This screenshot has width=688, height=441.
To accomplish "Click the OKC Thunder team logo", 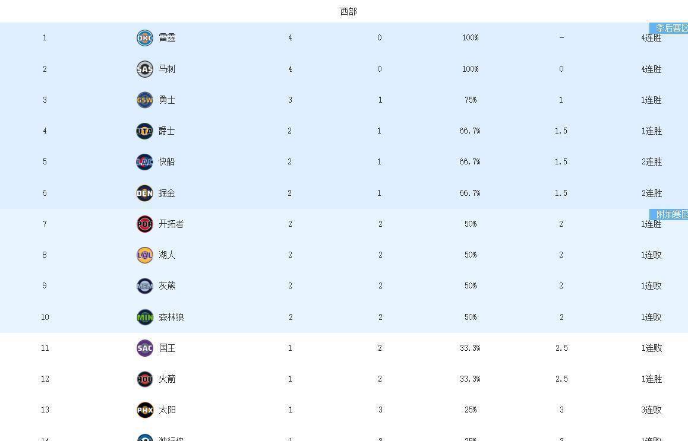I will tap(145, 38).
